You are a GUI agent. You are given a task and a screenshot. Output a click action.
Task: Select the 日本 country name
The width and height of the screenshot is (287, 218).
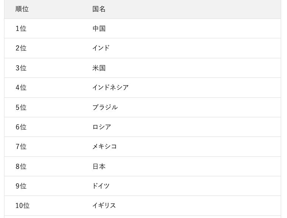99,166
